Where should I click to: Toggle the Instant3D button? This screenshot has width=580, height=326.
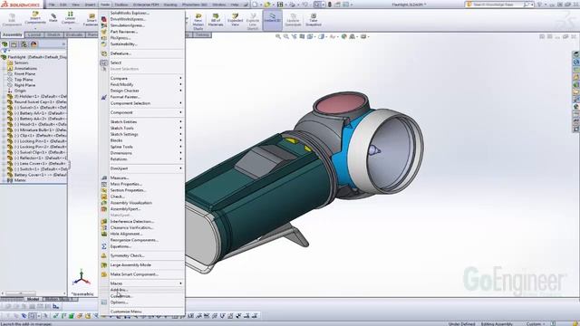pos(272,19)
